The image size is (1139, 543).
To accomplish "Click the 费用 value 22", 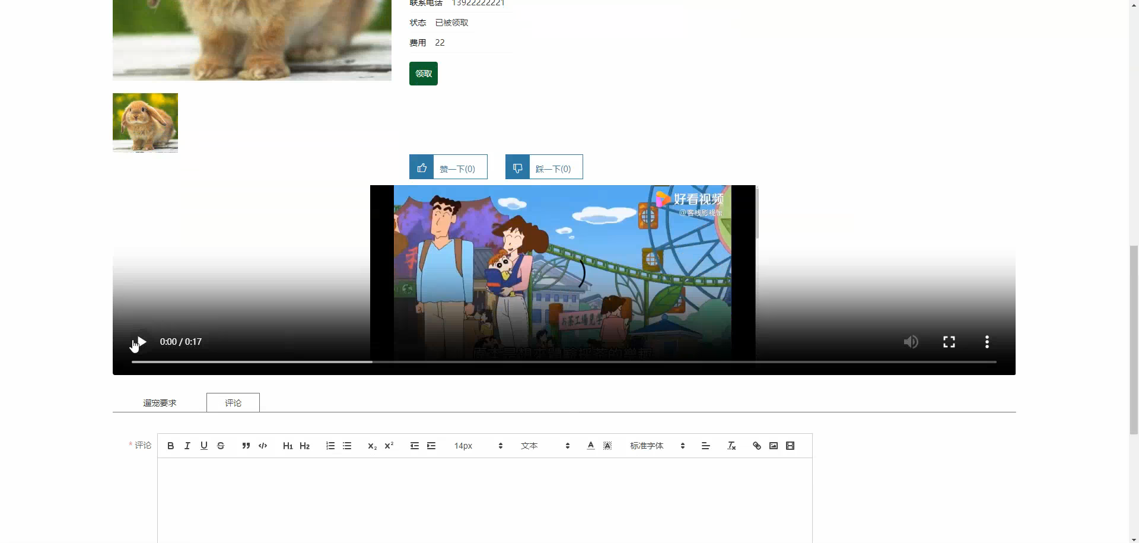I will click(x=440, y=43).
